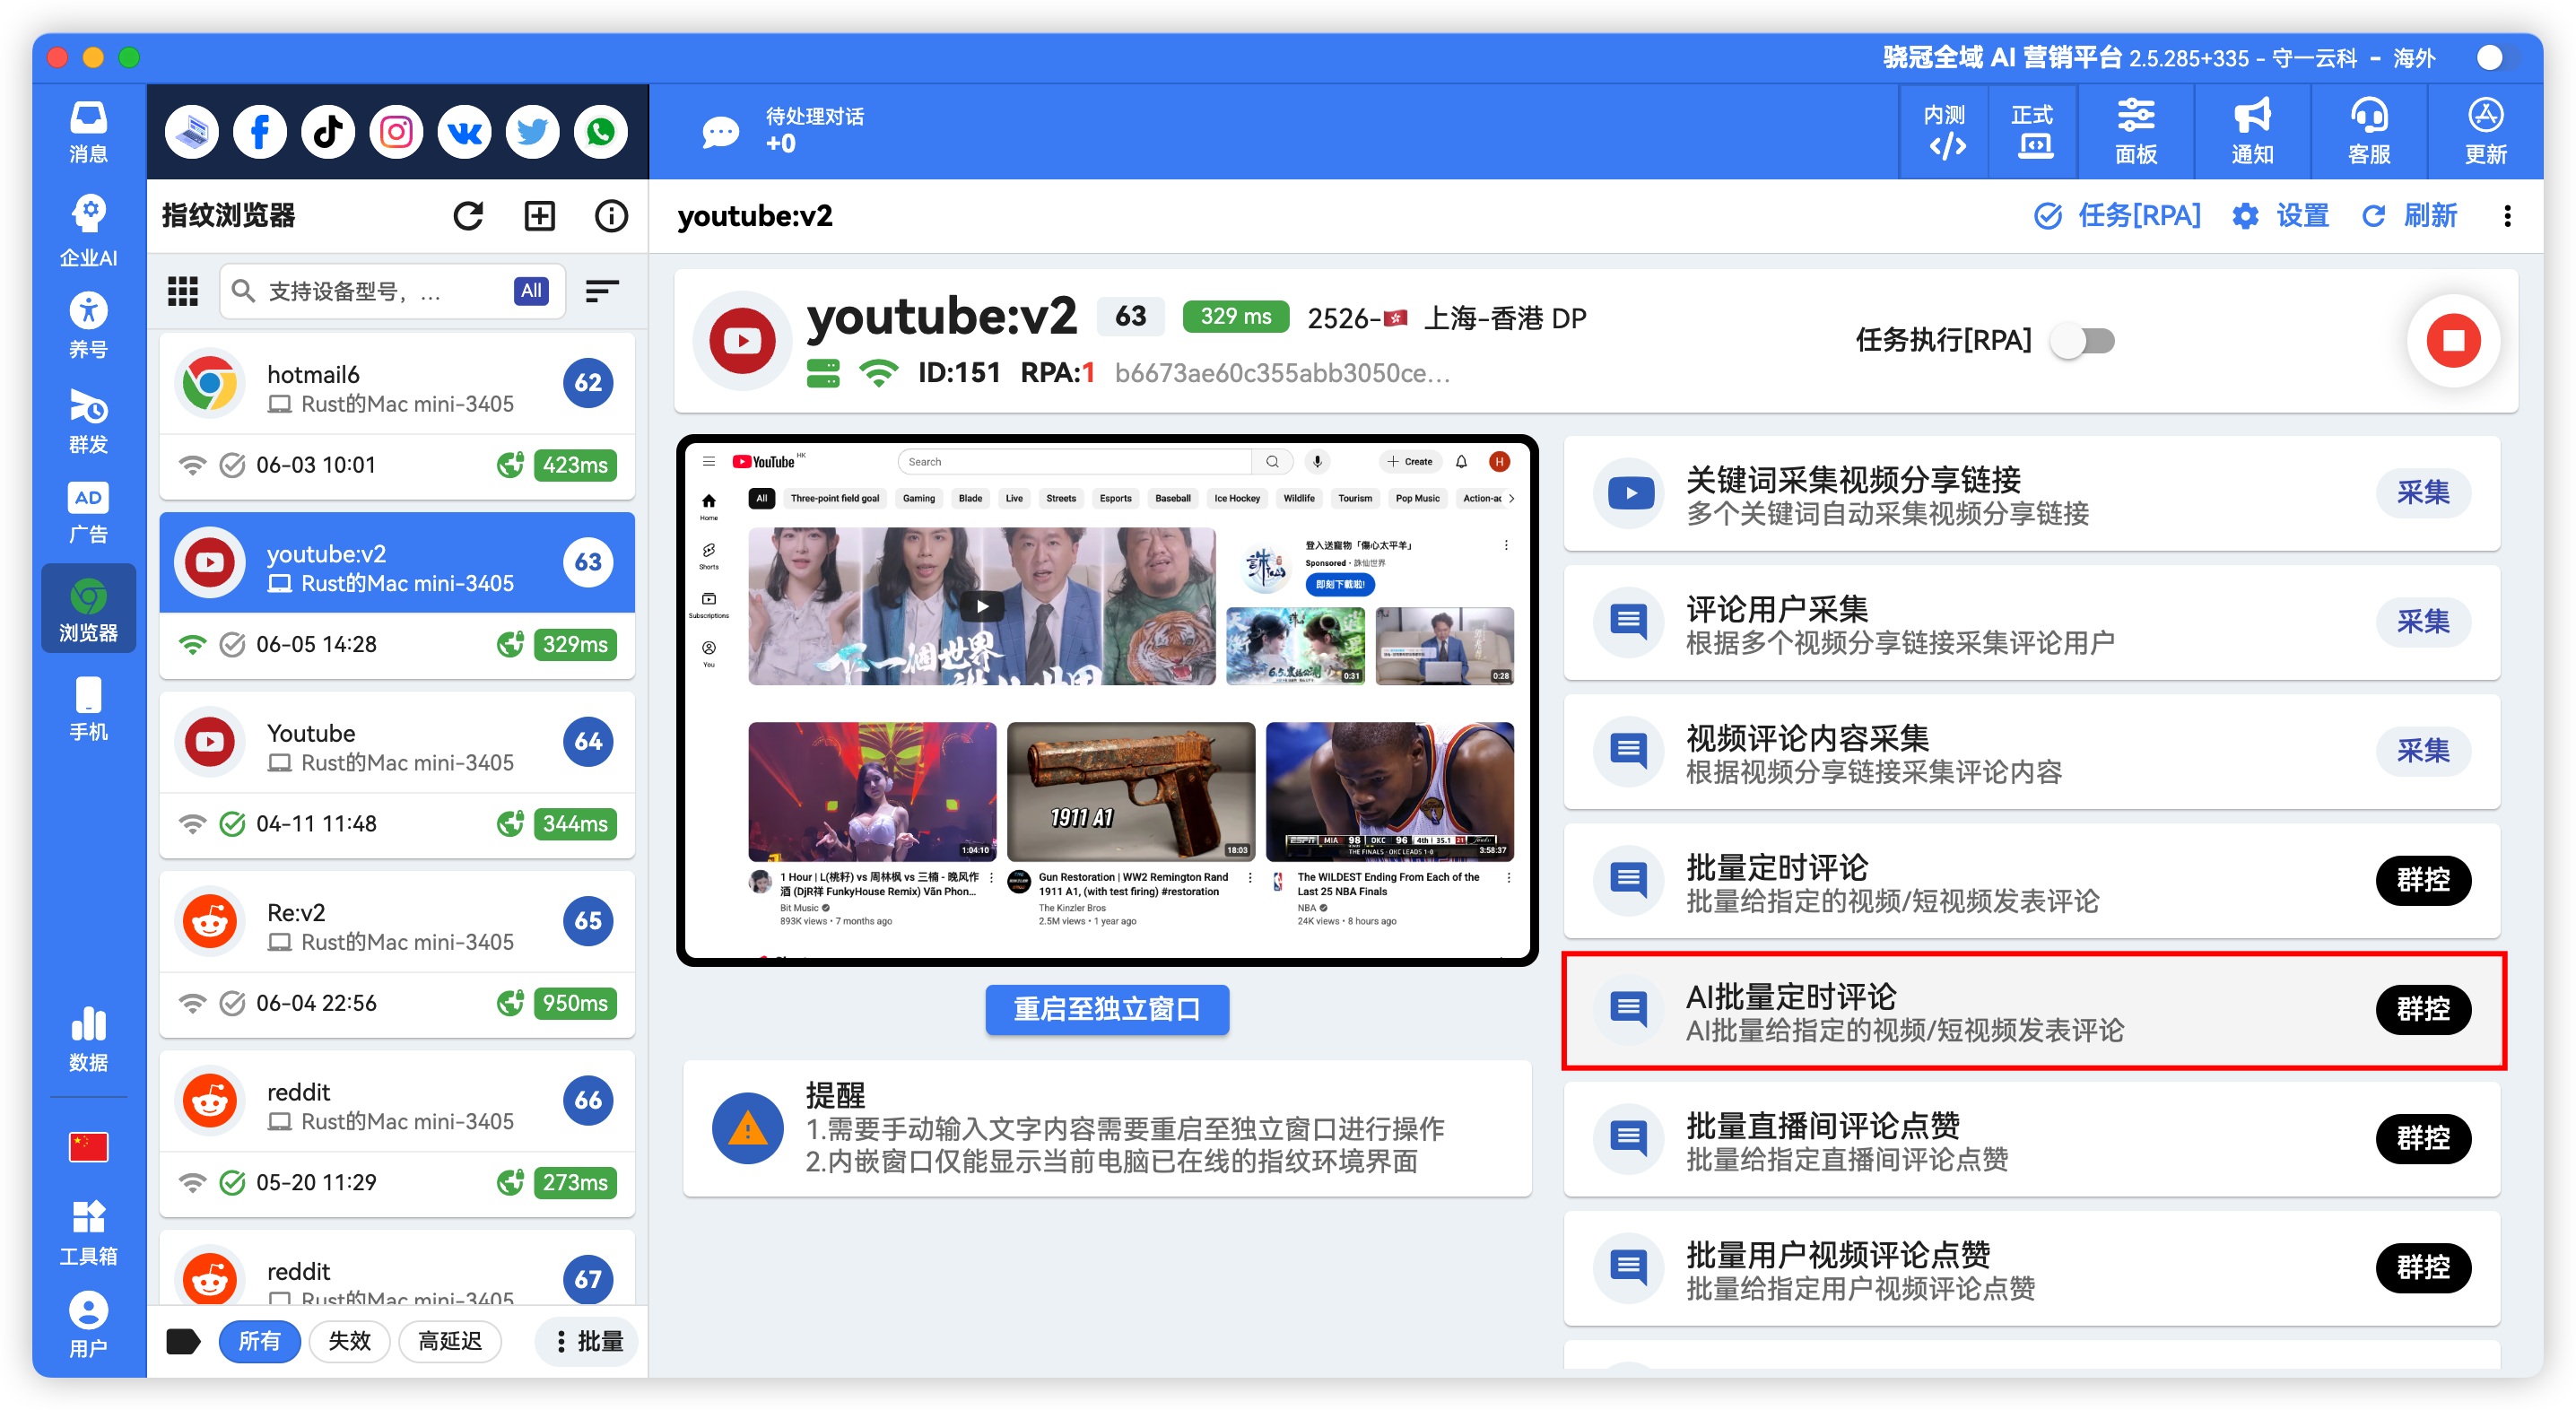Select the Twitter platform icon
The height and width of the screenshot is (1410, 2576).
click(532, 131)
